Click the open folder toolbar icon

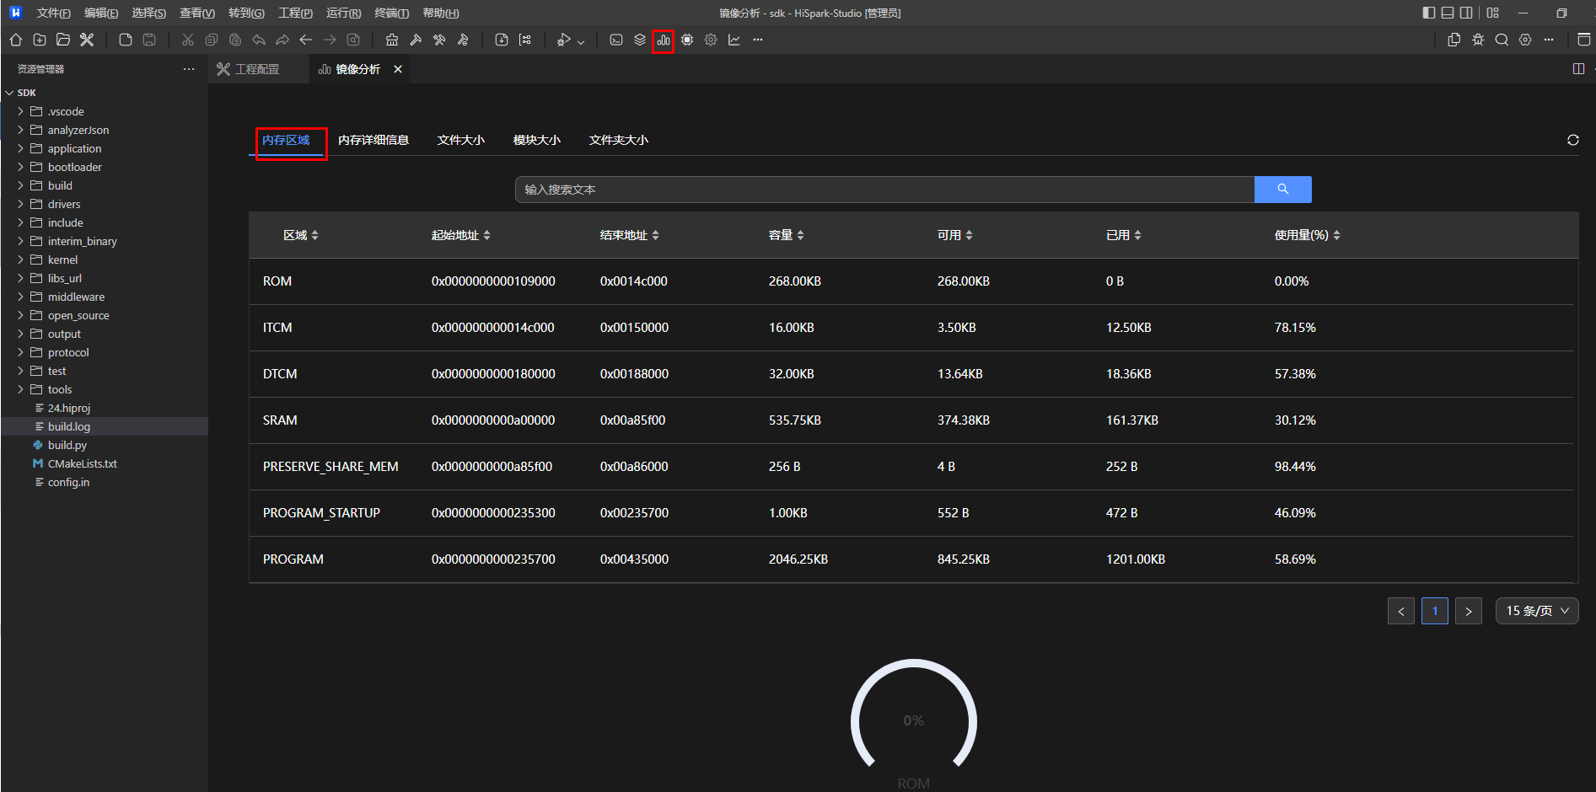pyautogui.click(x=63, y=40)
